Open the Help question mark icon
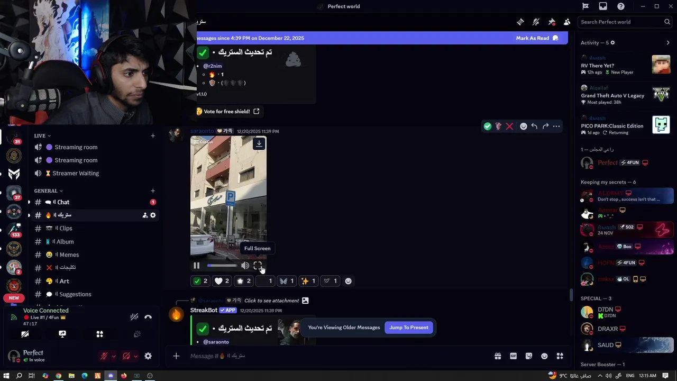 click(x=621, y=6)
